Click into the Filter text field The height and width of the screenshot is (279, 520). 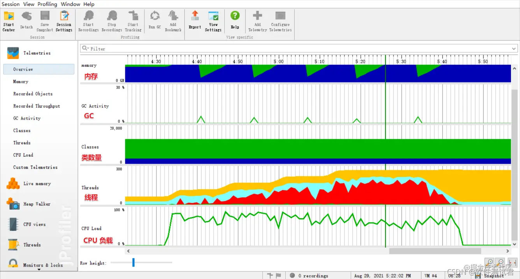point(299,49)
